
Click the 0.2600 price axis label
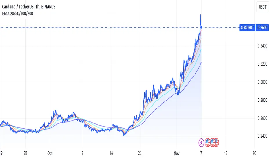(x=262, y=118)
